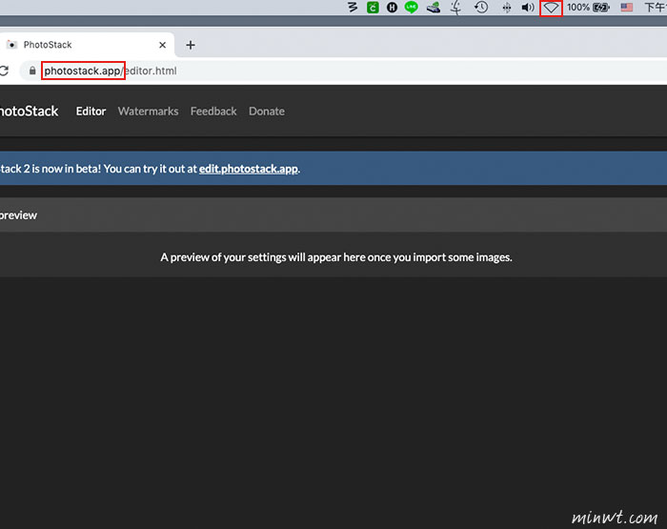667x529 pixels.
Task: Click the US flag input source icon
Action: coord(627,8)
